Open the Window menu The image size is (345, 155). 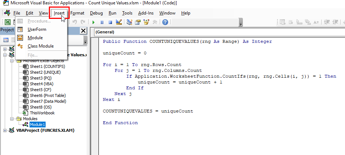pos(167,13)
